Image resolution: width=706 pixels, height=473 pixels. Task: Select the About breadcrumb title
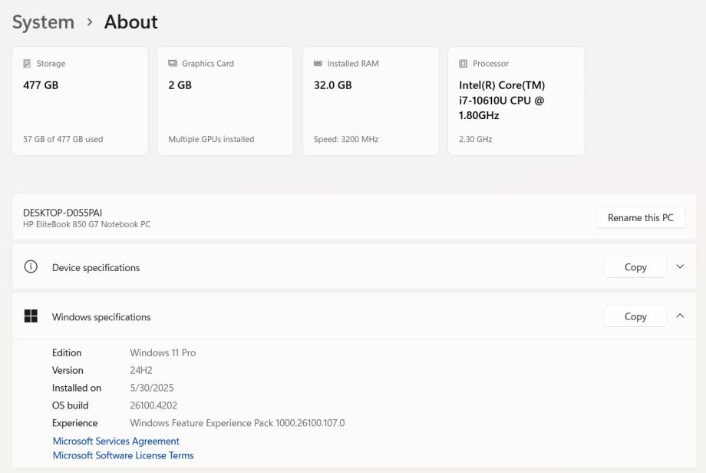point(131,22)
